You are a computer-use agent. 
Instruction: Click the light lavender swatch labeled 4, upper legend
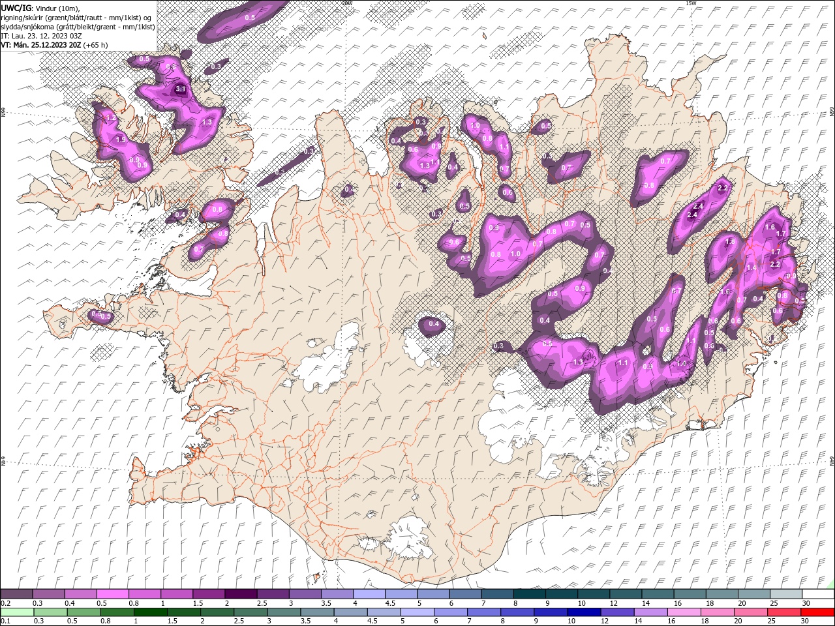(369, 594)
